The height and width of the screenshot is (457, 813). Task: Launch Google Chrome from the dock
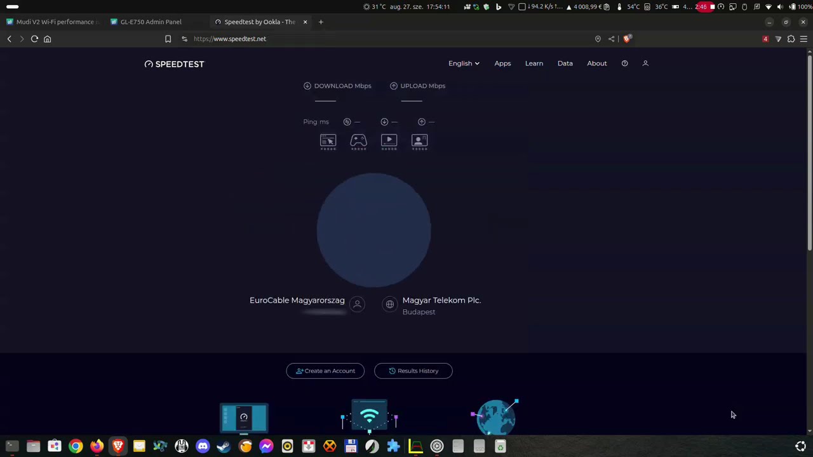(x=76, y=446)
